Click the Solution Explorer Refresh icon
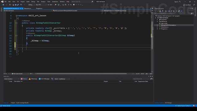197x111 pixels. pos(169,11)
